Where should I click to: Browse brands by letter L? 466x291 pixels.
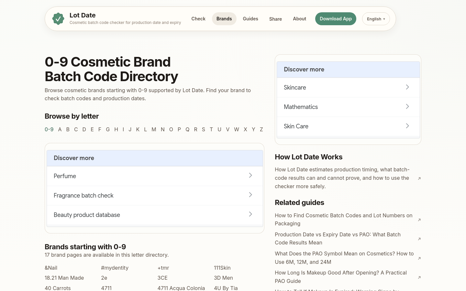coord(145,129)
